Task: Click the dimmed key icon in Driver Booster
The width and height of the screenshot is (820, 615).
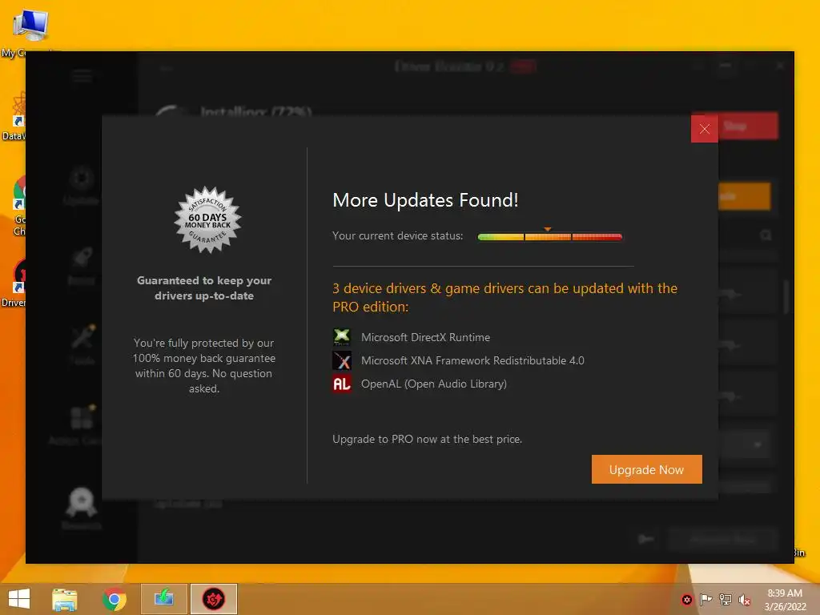Action: coord(646,539)
